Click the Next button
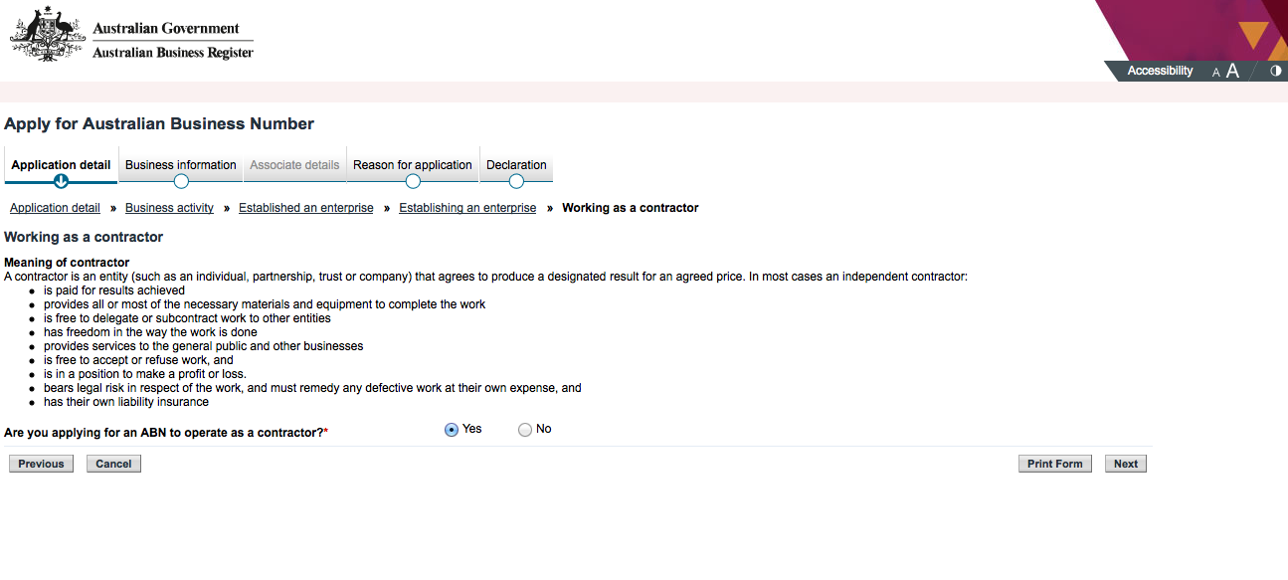The image size is (1288, 580). point(1126,464)
